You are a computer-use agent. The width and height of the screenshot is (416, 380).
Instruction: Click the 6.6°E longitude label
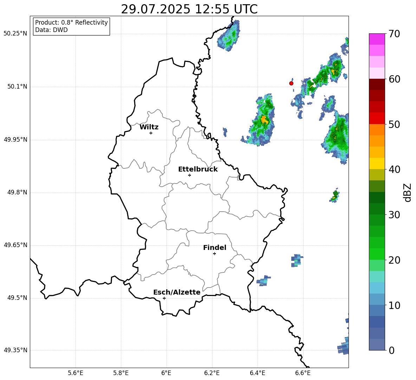[303, 373]
